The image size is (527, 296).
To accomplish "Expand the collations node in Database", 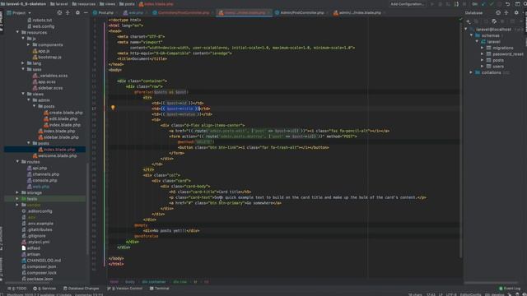I will [471, 72].
